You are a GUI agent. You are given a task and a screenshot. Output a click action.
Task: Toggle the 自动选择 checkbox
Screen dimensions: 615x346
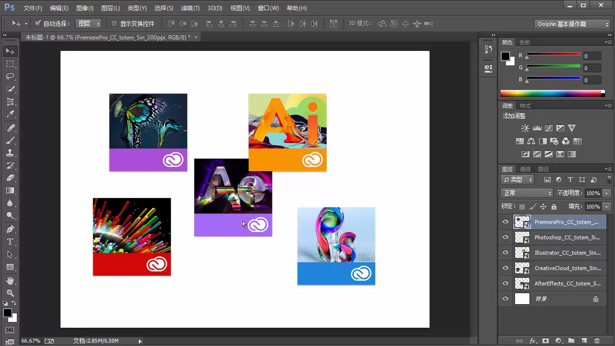coord(38,23)
